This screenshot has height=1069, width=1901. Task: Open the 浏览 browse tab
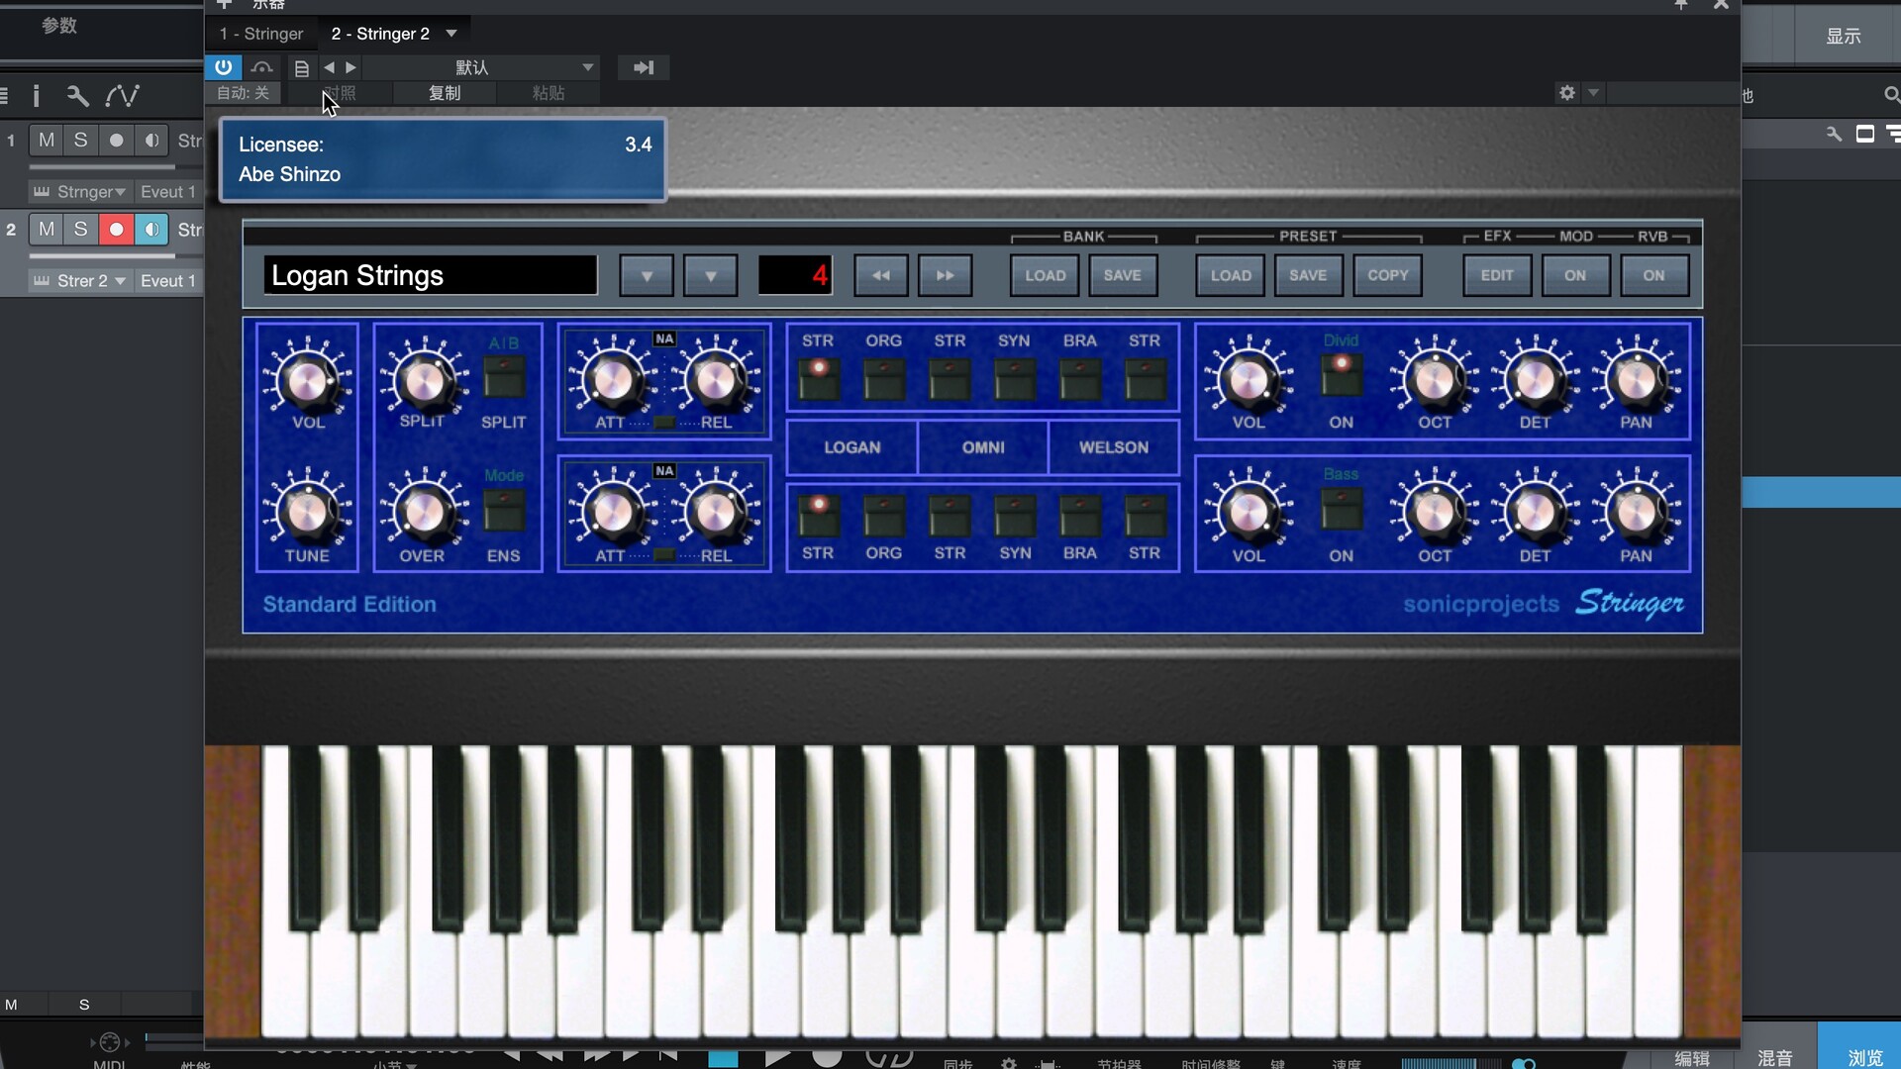[x=1864, y=1057]
